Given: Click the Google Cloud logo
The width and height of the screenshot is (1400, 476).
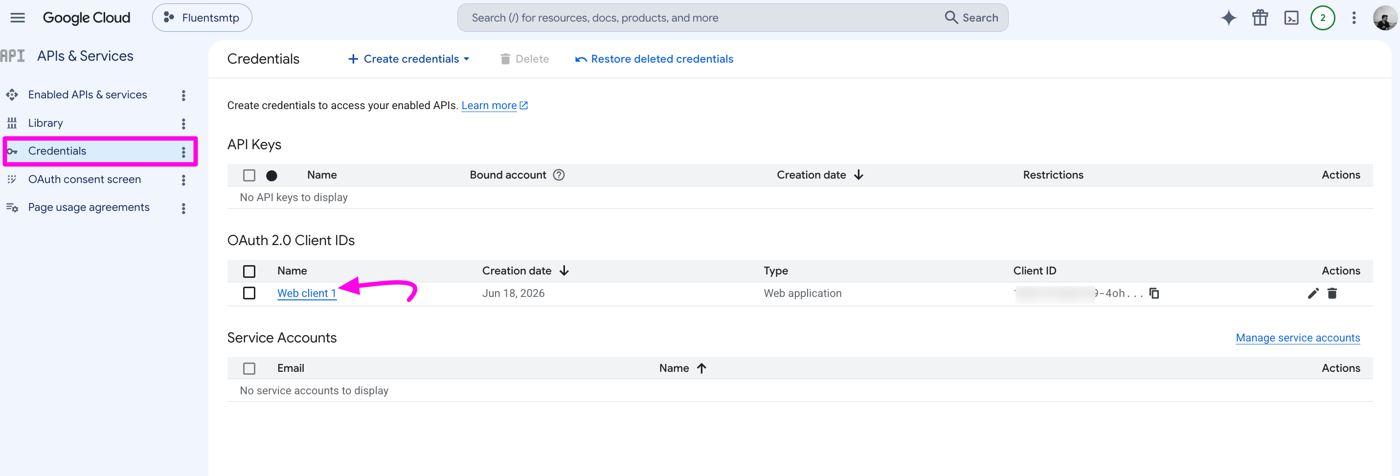Looking at the screenshot, I should pos(87,18).
